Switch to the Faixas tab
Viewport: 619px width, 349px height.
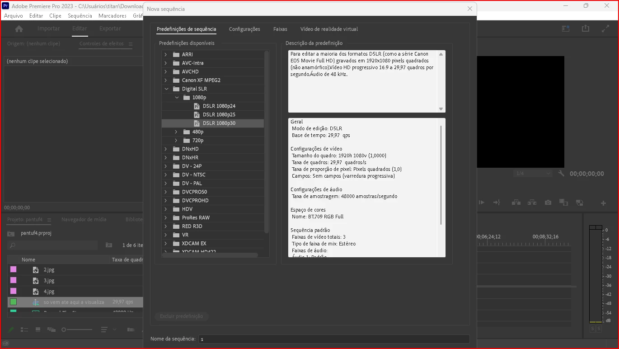pyautogui.click(x=280, y=29)
